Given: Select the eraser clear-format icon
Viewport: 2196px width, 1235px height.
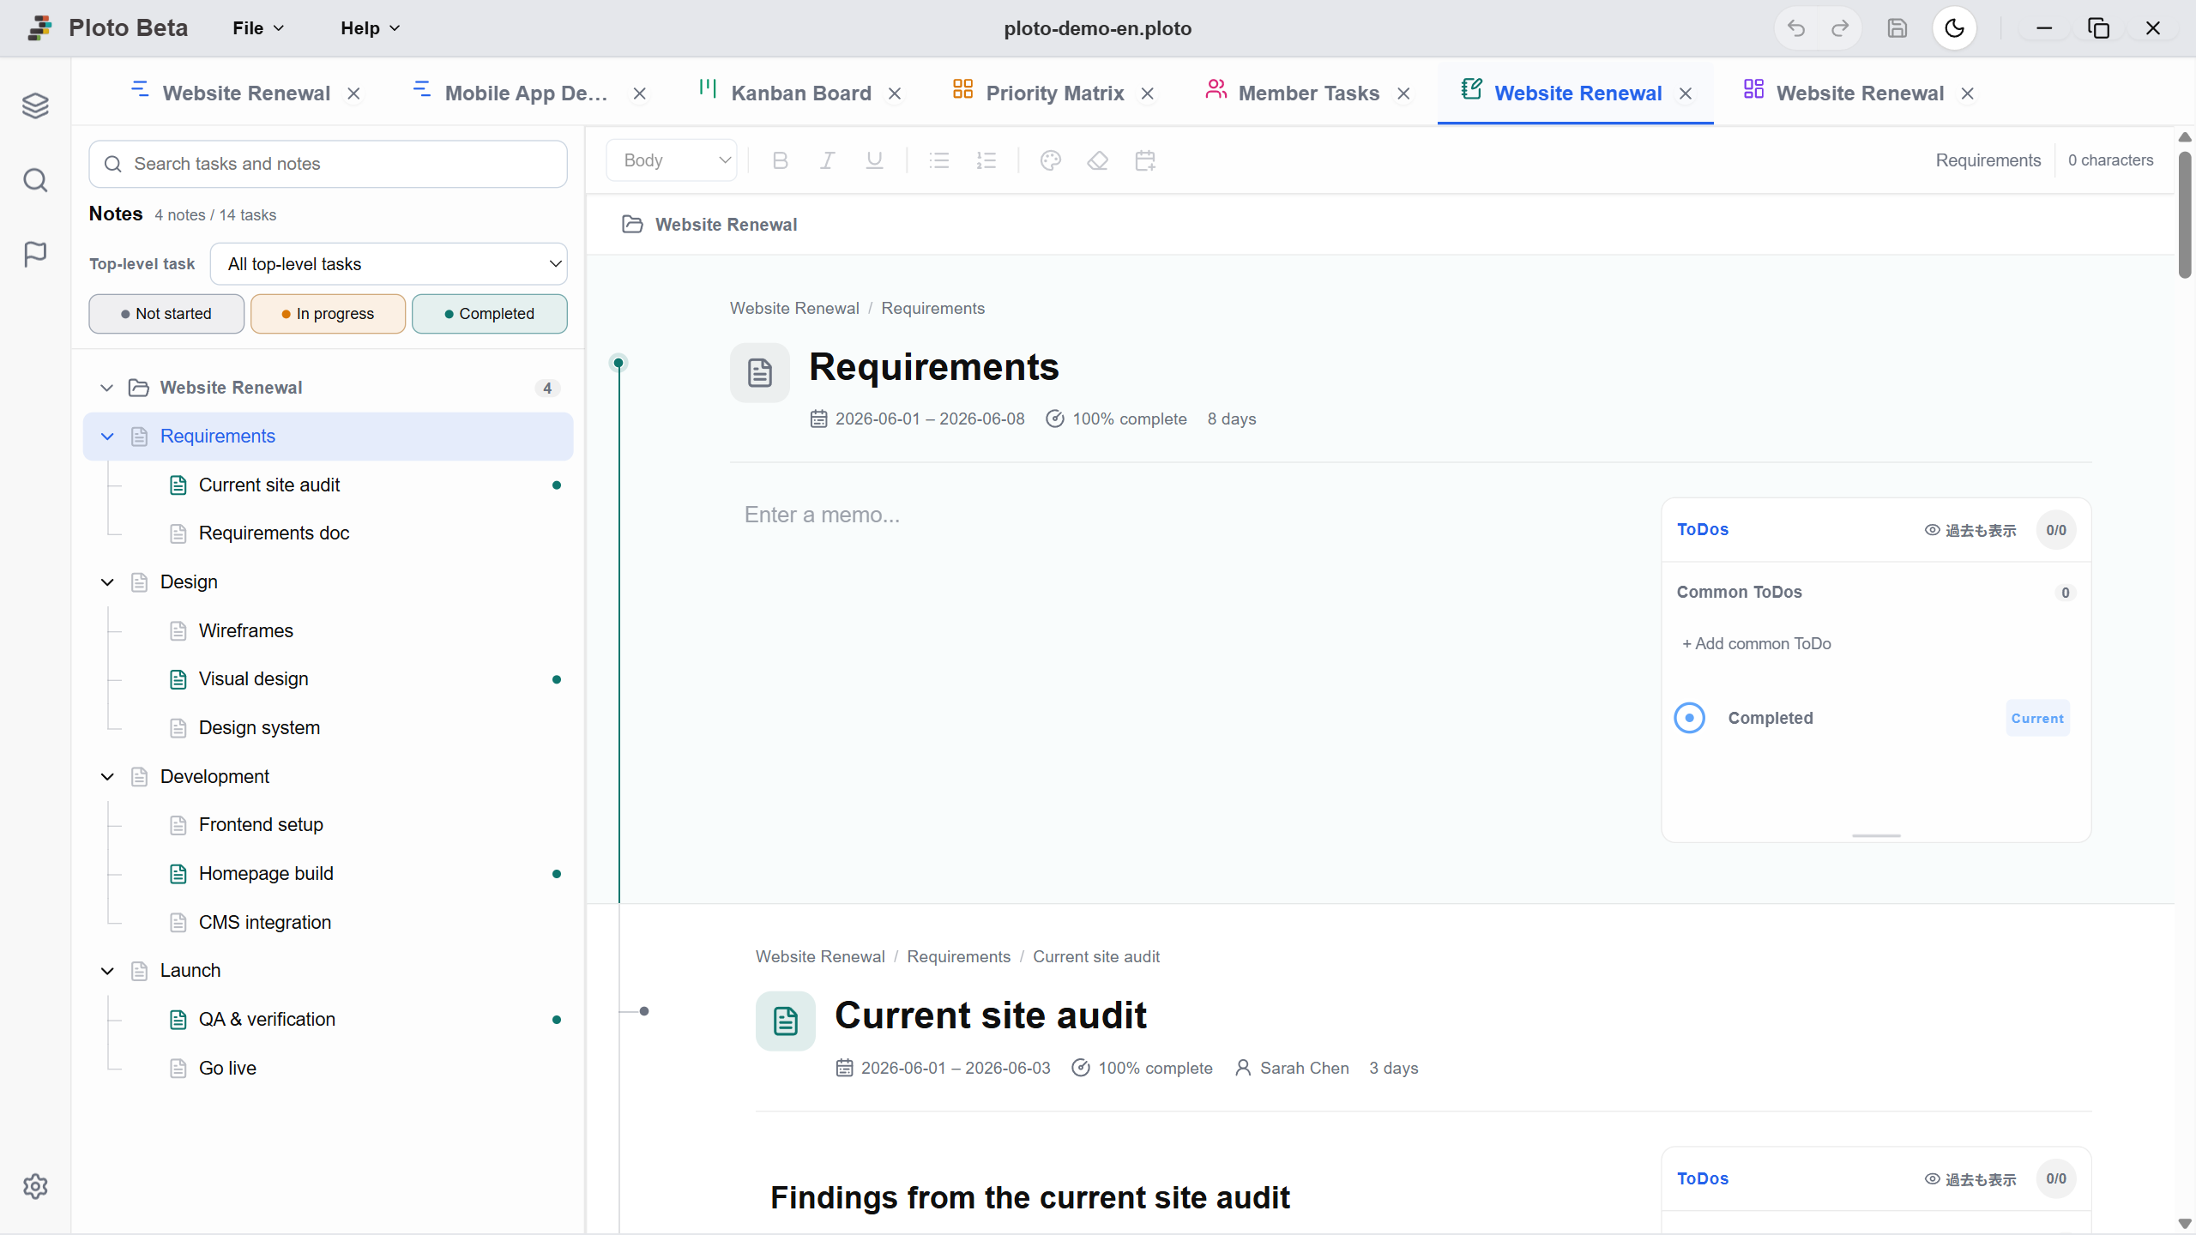Looking at the screenshot, I should [1097, 160].
